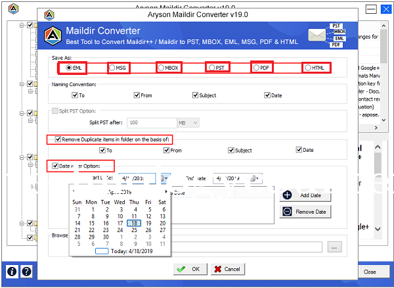
Task: Choose MSG as the save format
Action: coord(112,68)
